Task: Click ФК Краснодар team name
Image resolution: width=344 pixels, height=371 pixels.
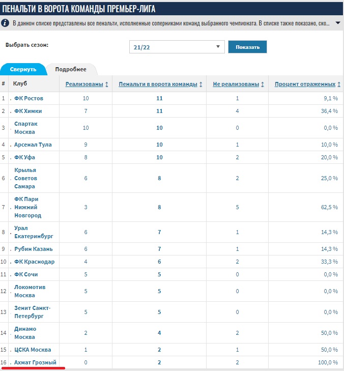Action: tap(34, 262)
